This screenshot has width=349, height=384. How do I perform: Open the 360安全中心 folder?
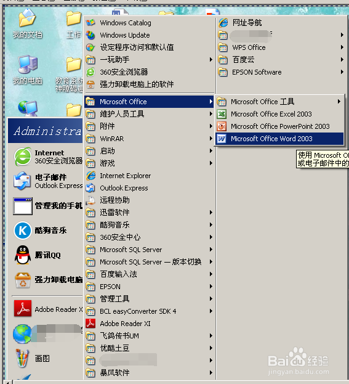[x=149, y=237]
